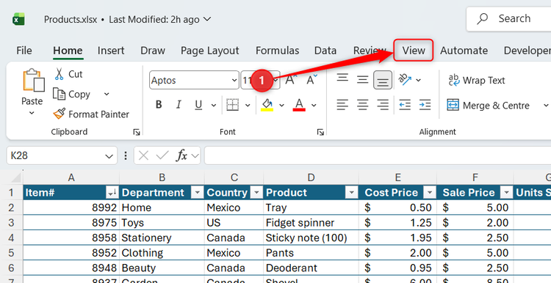This screenshot has height=283, width=551.
Task: Open Clipboard dialog launcher
Action: [137, 132]
